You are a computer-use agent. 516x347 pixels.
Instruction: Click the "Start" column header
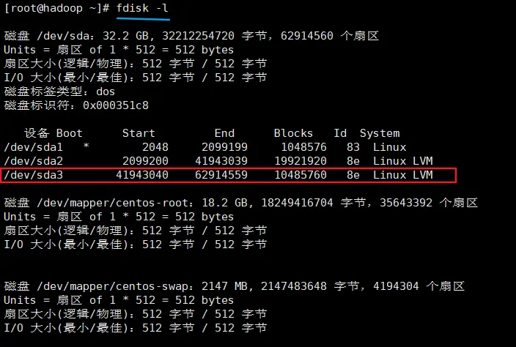pyautogui.click(x=139, y=133)
